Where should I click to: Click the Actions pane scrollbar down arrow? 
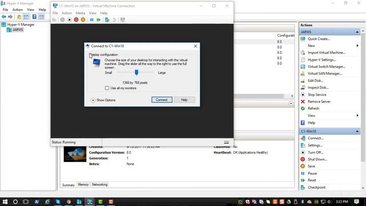point(363,188)
